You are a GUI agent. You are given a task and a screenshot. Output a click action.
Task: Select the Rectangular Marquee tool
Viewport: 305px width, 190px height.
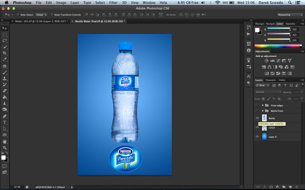click(x=5, y=35)
